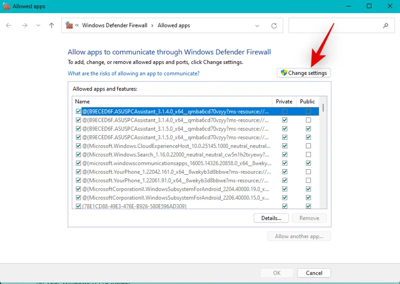Screen dimensions: 400x284
Task: Click the Back navigation arrow
Action: pyautogui.click(x=8, y=25)
